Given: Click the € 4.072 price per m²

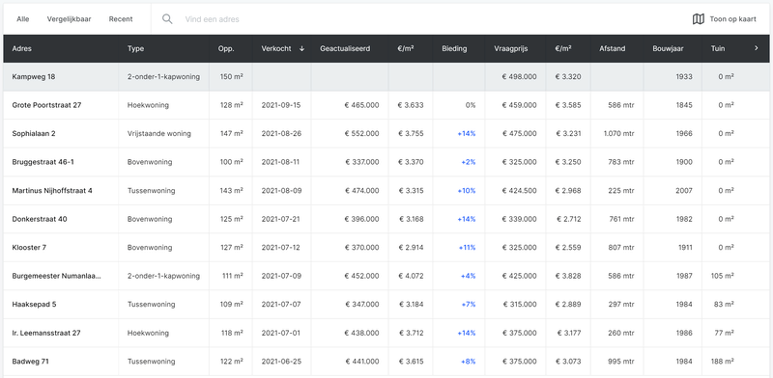Looking at the screenshot, I should [410, 276].
